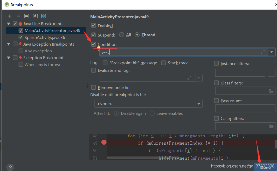Uncheck the Enabled checkbox
The width and height of the screenshot is (277, 171).
tap(93, 26)
